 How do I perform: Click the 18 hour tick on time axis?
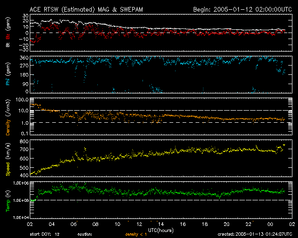(x=205, y=224)
